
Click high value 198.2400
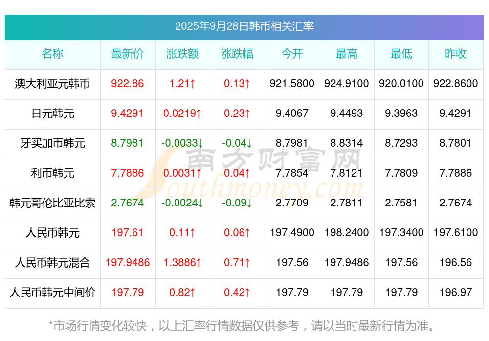(x=347, y=233)
